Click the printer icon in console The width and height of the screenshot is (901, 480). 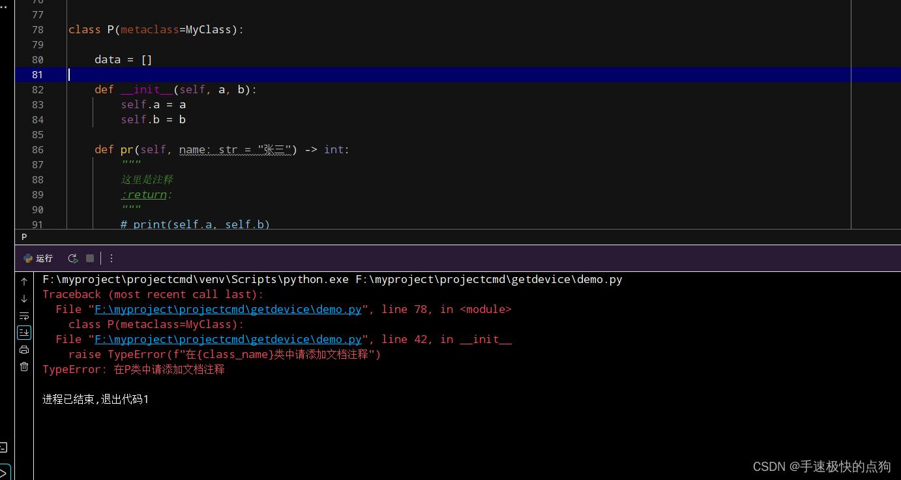(24, 350)
